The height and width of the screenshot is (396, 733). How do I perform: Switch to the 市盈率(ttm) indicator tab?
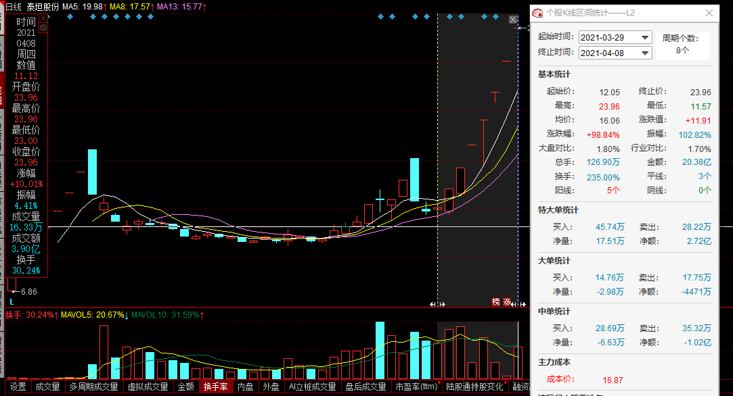click(x=416, y=387)
